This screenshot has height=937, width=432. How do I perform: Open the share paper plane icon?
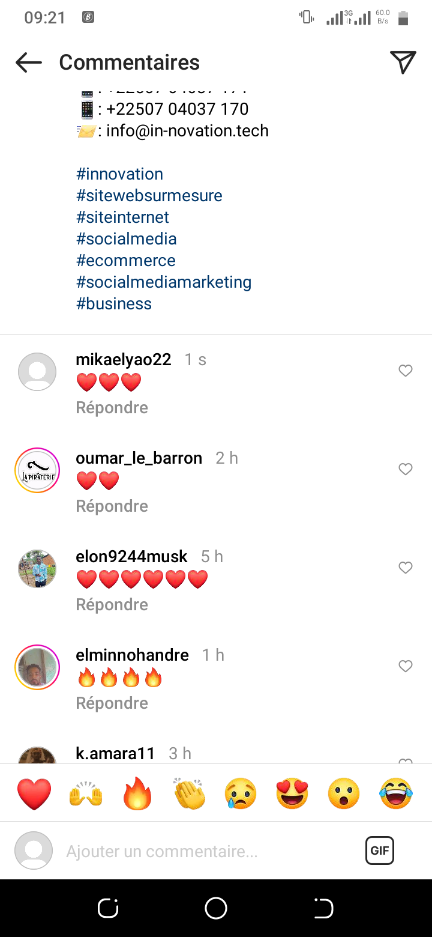403,62
